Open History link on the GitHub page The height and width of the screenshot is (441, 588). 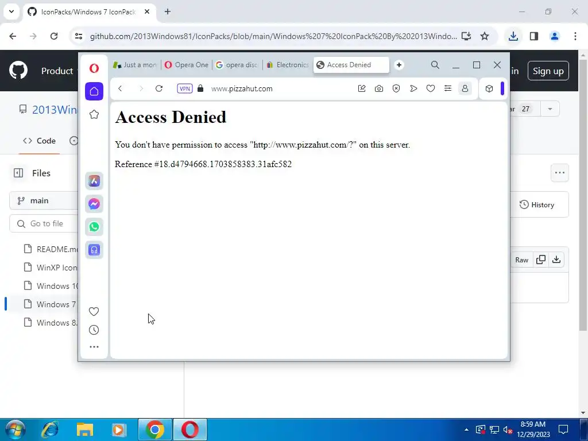tap(537, 205)
